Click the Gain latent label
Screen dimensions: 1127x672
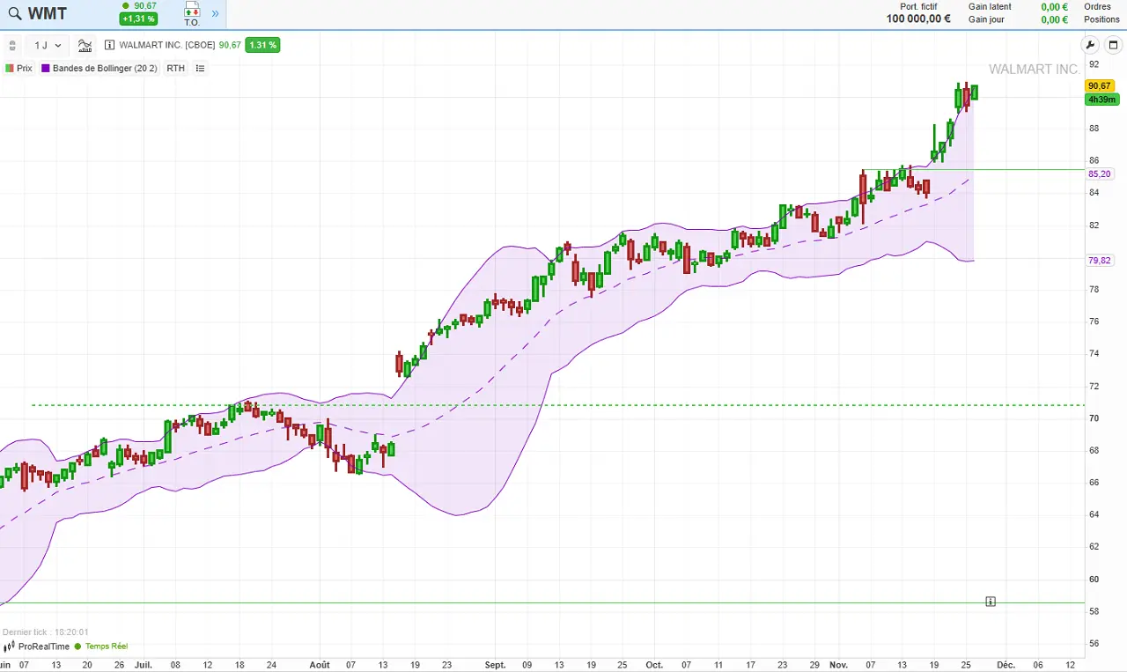point(990,6)
